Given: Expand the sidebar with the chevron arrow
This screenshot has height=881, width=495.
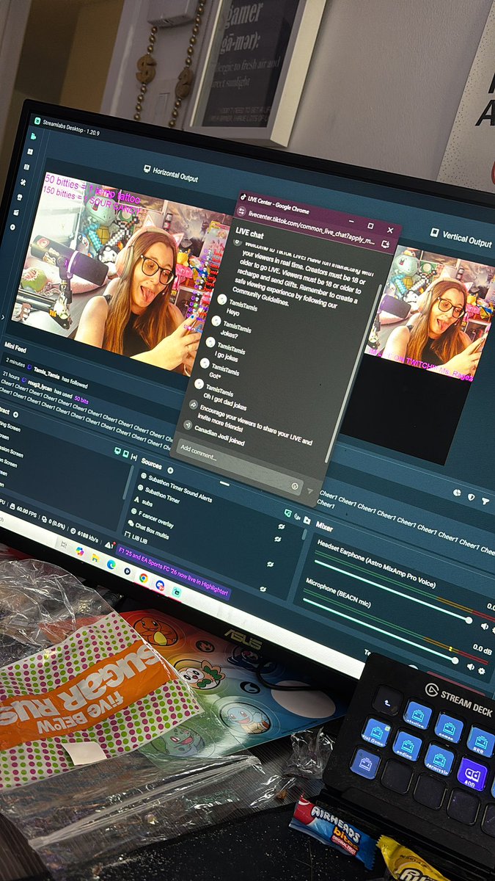Looking at the screenshot, I should point(3,317).
